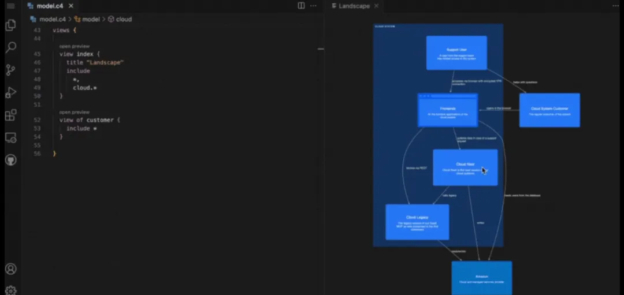Viewport: 624px width, 295px height.
Task: Select the Cloud Legacy node in diagram
Action: pos(417,222)
